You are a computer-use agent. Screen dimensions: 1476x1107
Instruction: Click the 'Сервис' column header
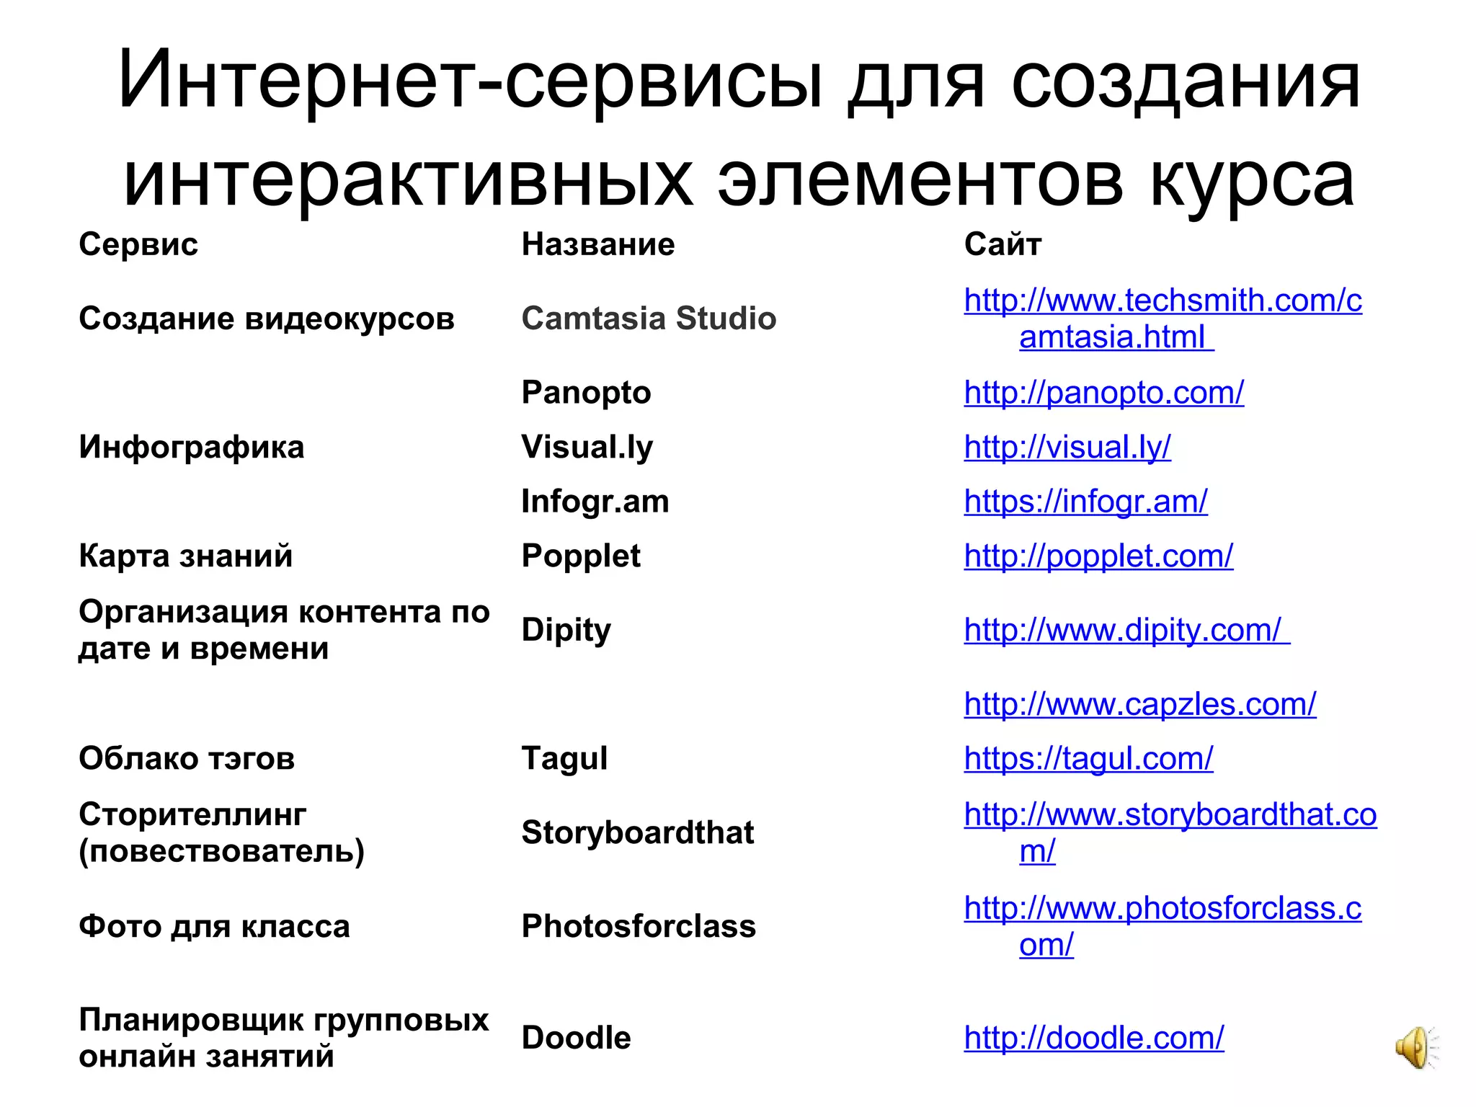(x=138, y=244)
